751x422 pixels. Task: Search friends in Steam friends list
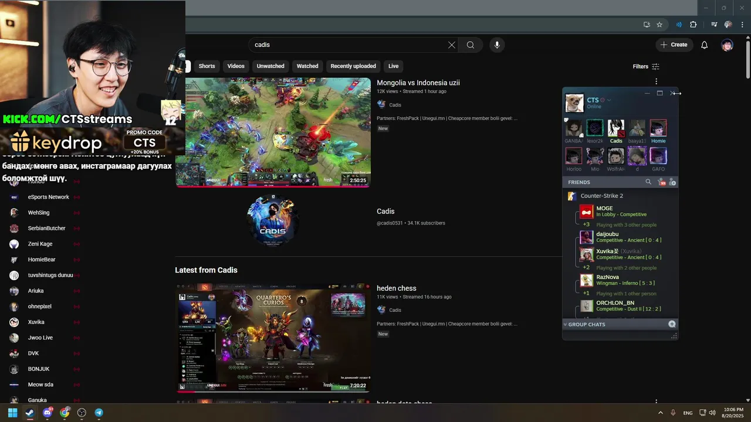tap(648, 182)
